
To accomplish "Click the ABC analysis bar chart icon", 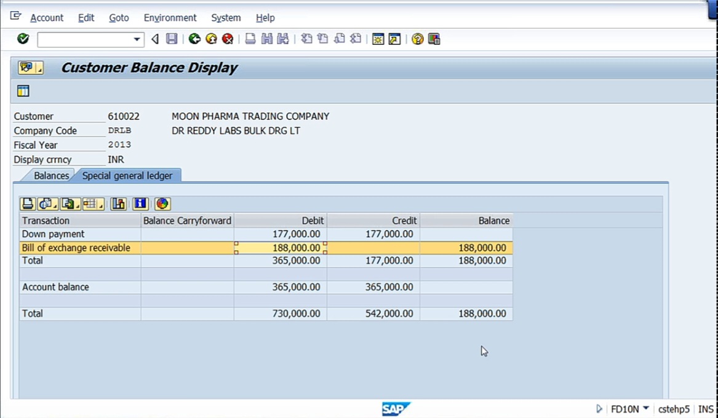I will click(118, 203).
